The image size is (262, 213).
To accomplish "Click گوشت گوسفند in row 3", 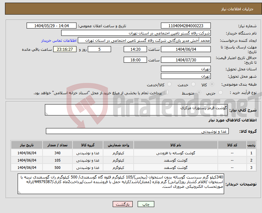I will [176, 168].
